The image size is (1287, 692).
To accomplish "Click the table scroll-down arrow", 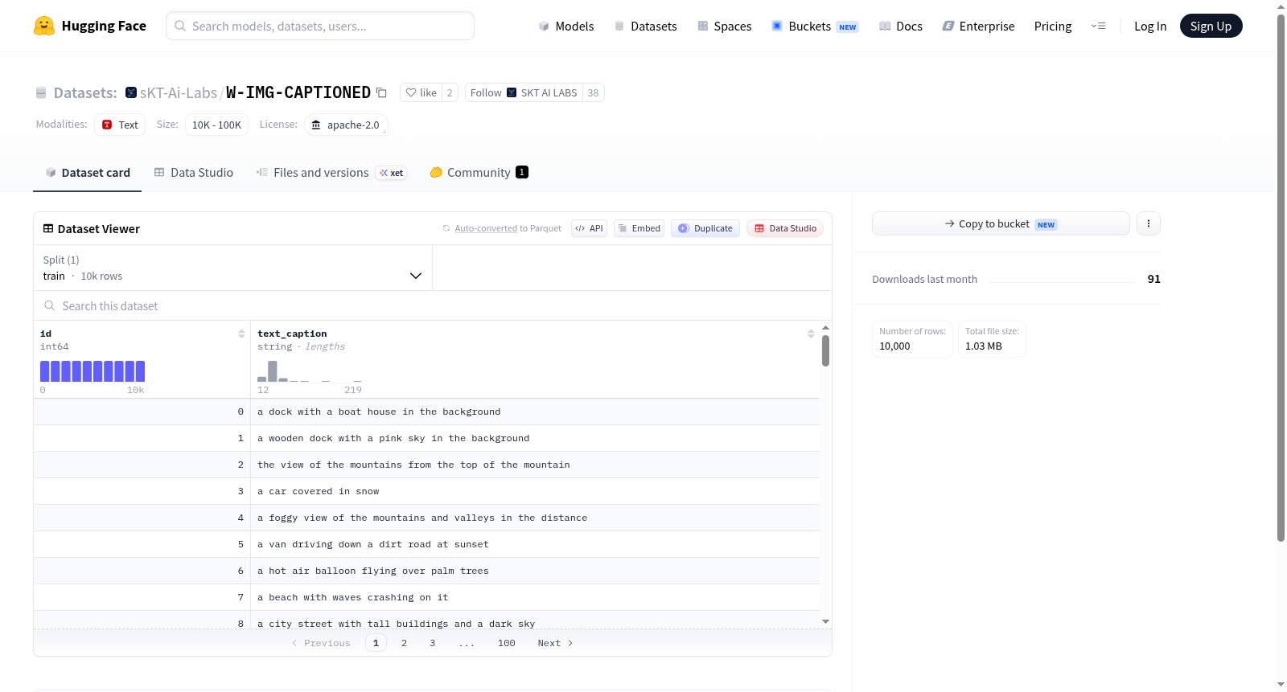I will coord(825,621).
